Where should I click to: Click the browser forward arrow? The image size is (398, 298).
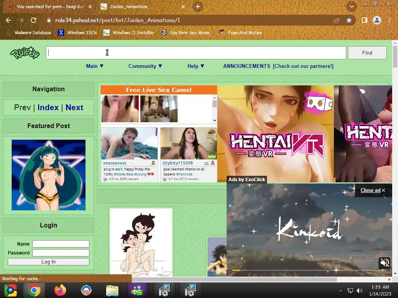click(x=21, y=20)
